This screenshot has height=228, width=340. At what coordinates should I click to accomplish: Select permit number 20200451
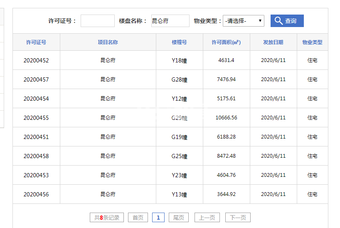[x=36, y=137]
